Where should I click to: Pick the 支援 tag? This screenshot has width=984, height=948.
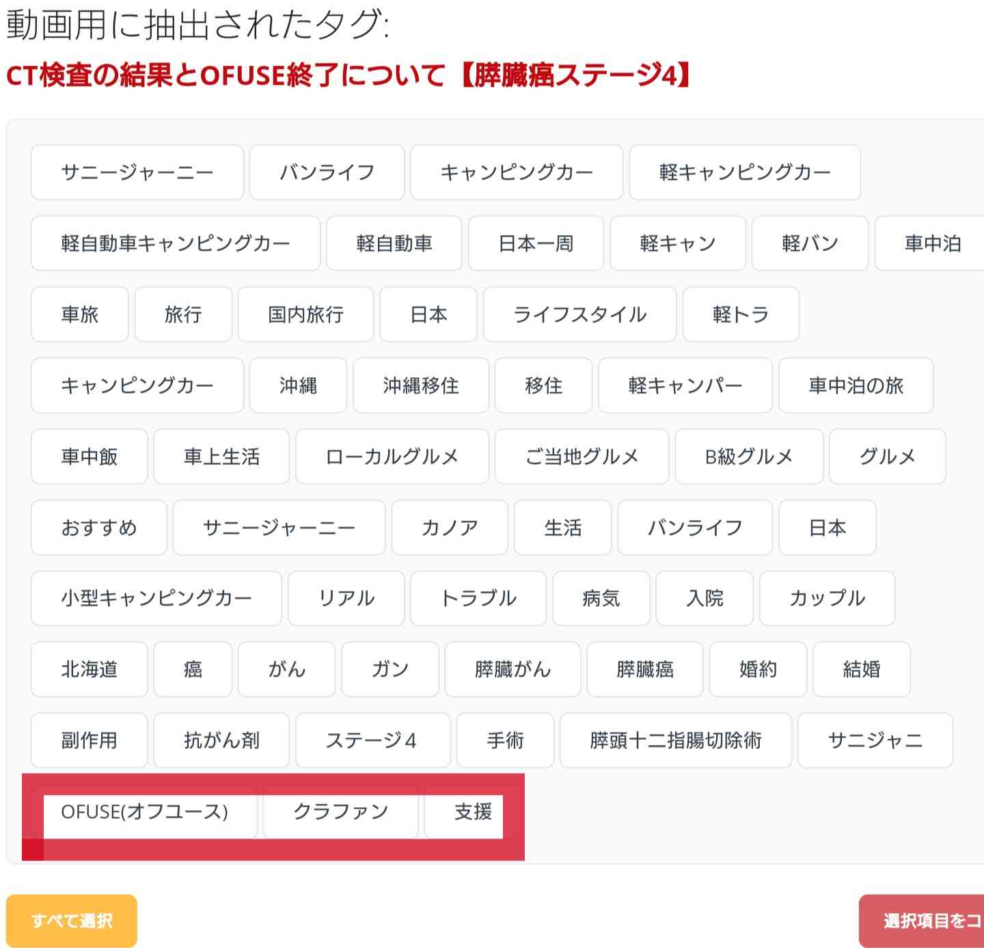[474, 812]
